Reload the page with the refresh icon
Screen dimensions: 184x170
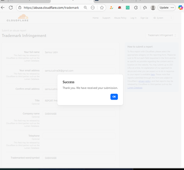(x=11, y=8)
